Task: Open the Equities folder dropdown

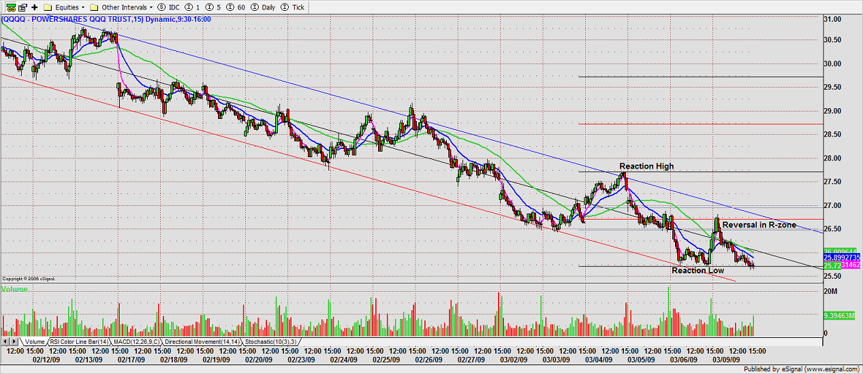Action: pos(63,7)
